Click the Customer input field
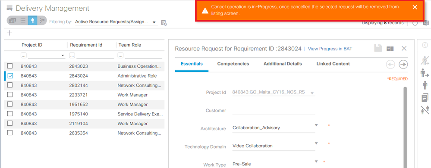 tap(274, 110)
